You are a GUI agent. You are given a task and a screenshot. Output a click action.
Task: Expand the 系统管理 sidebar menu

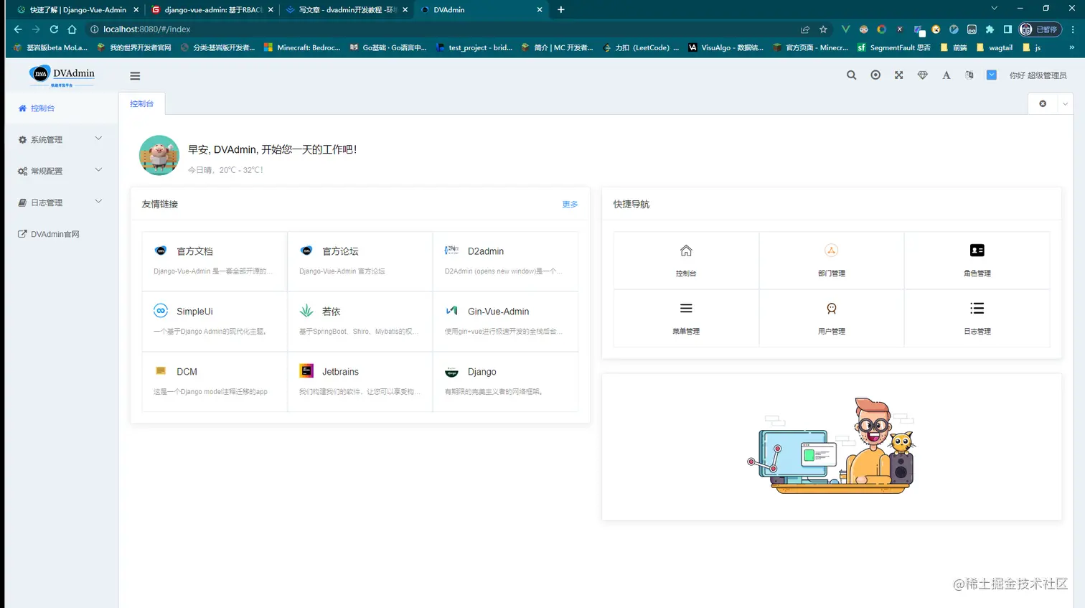(60, 139)
